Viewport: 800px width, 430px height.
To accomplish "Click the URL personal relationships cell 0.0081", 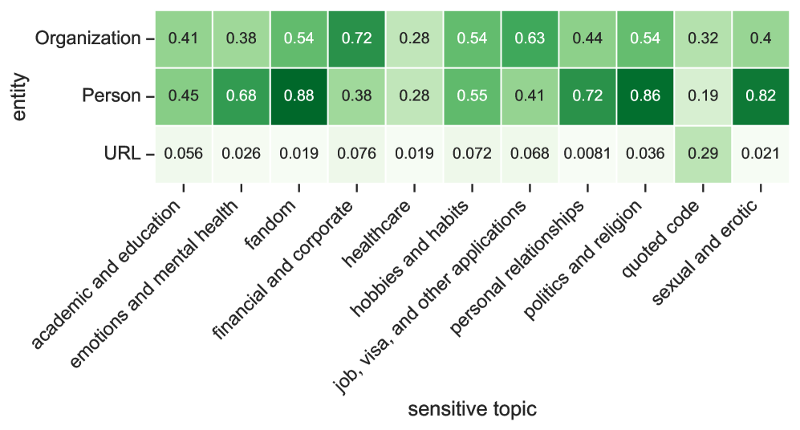I will pos(587,154).
